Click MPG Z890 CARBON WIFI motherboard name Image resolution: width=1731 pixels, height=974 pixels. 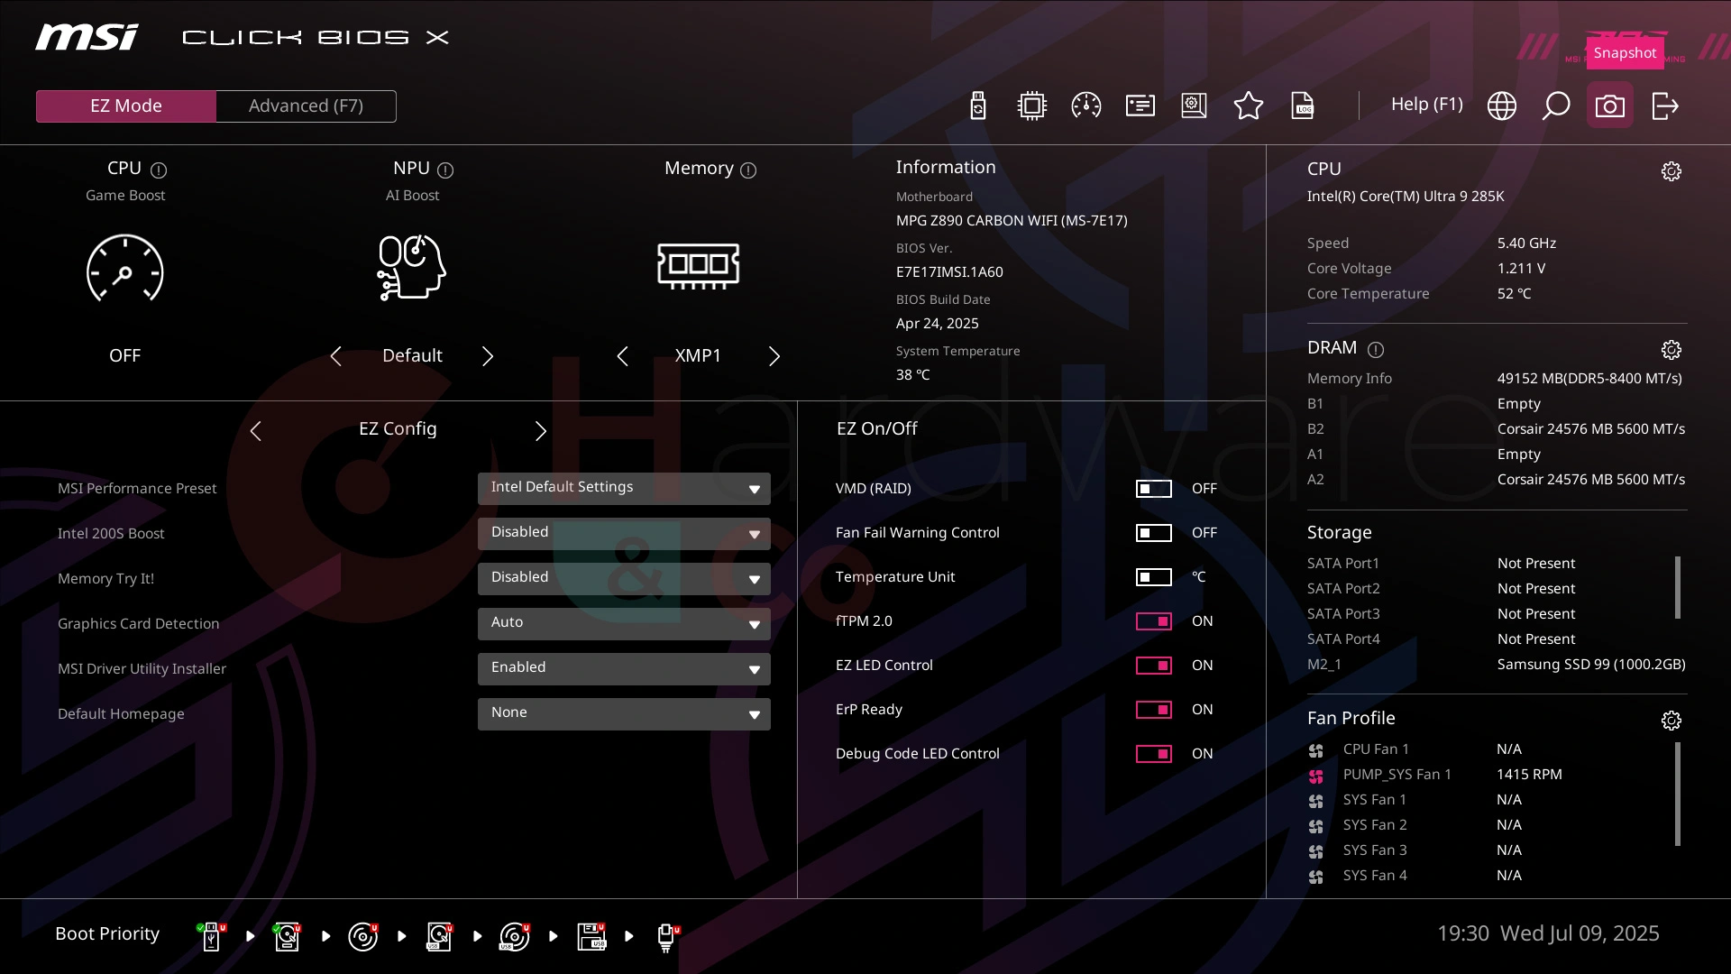[1012, 221]
